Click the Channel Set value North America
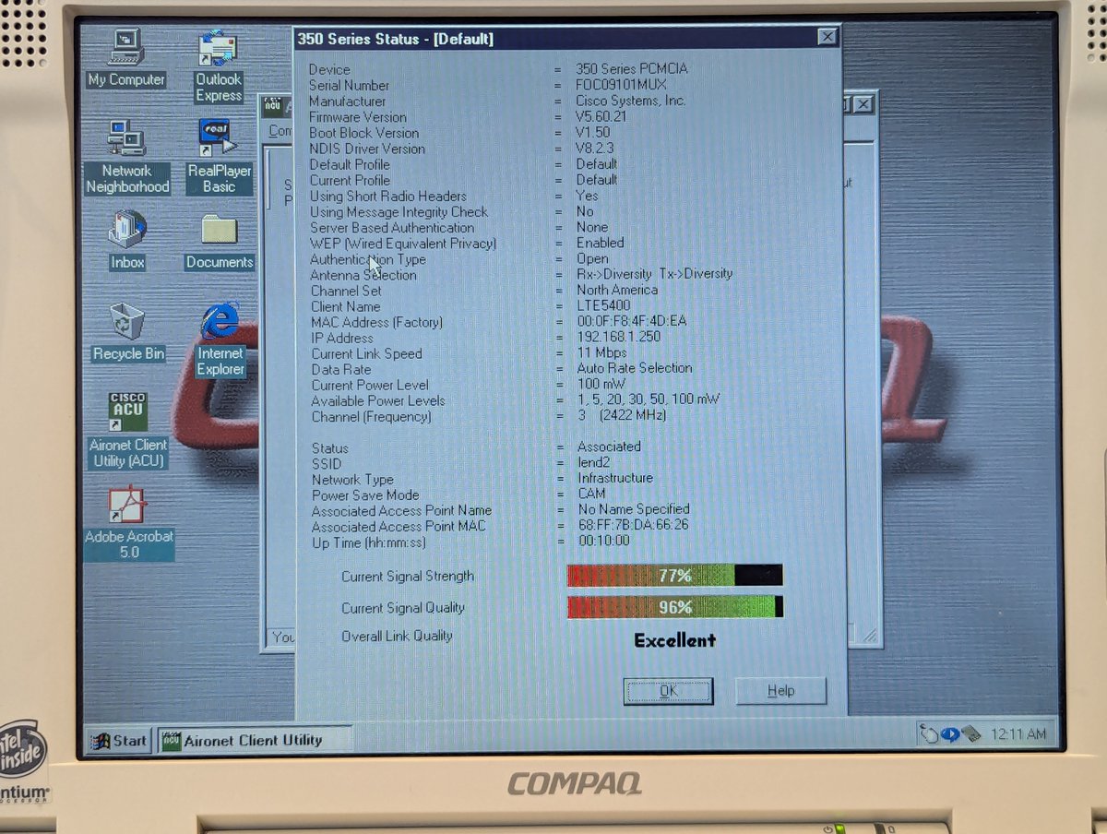The height and width of the screenshot is (834, 1107). point(617,290)
